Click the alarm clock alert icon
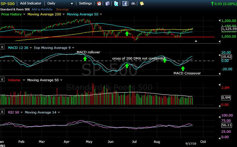This screenshot has height=147, width=237. [x=99, y=4]
